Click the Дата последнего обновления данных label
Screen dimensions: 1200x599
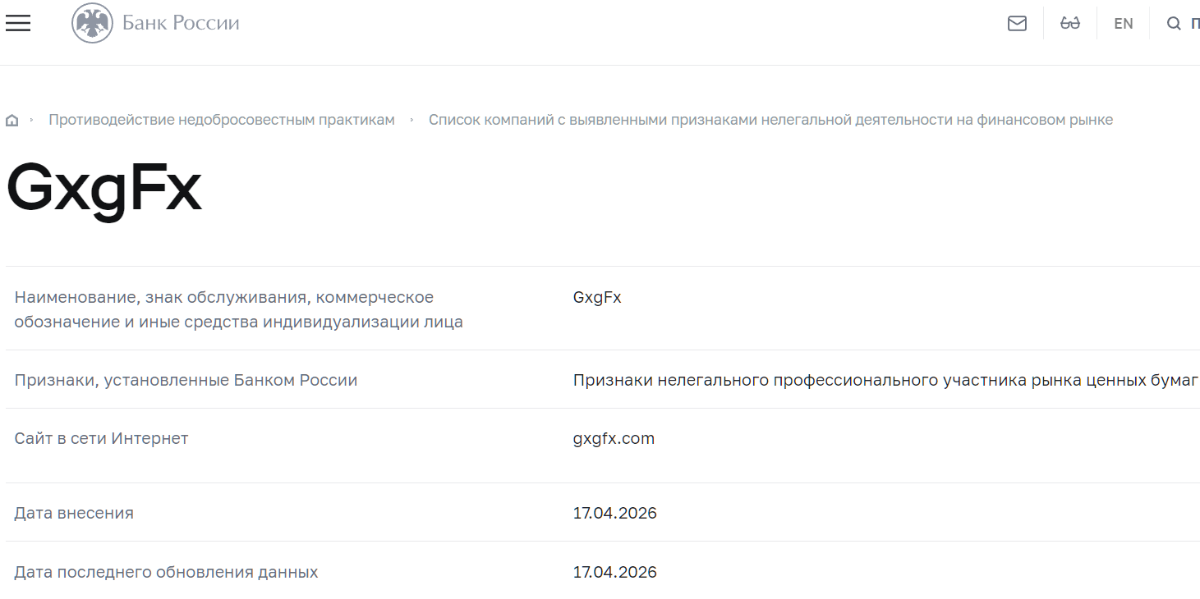pos(167,571)
